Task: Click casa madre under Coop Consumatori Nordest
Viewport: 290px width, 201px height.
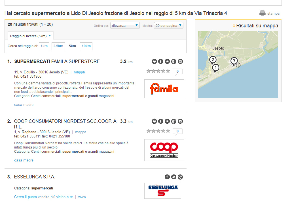Action: tap(24, 160)
